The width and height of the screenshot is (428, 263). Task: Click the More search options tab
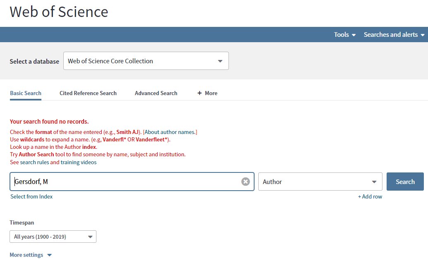pyautogui.click(x=207, y=93)
